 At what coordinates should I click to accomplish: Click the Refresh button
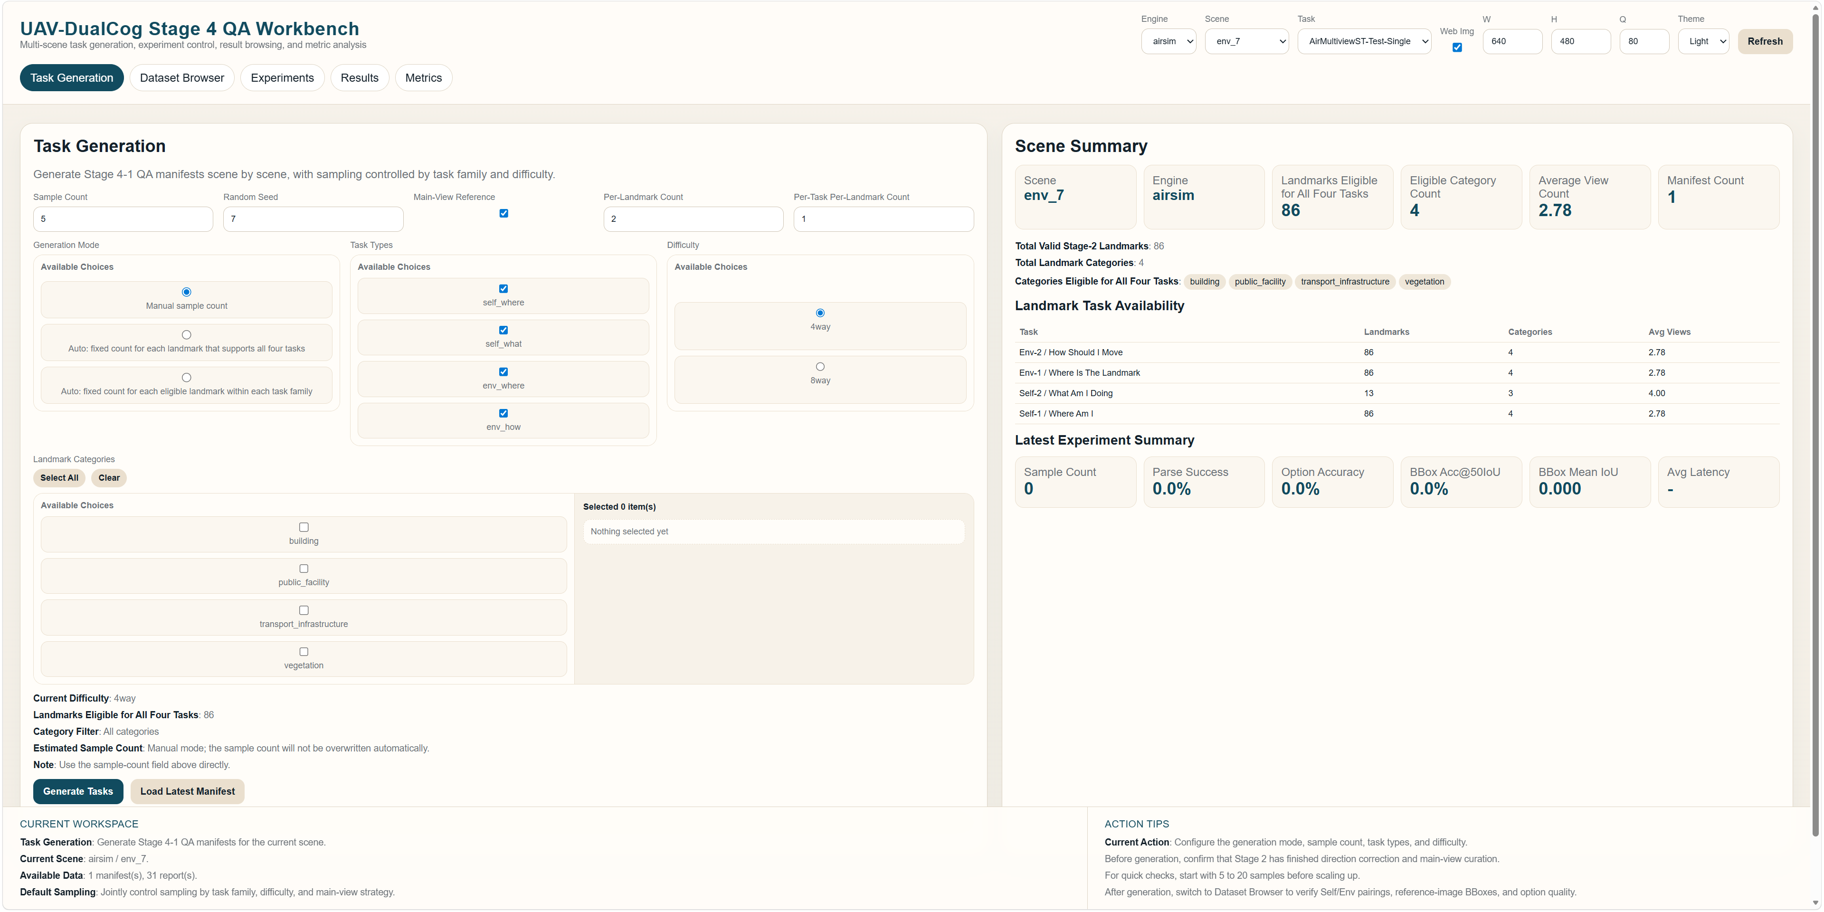(1765, 41)
